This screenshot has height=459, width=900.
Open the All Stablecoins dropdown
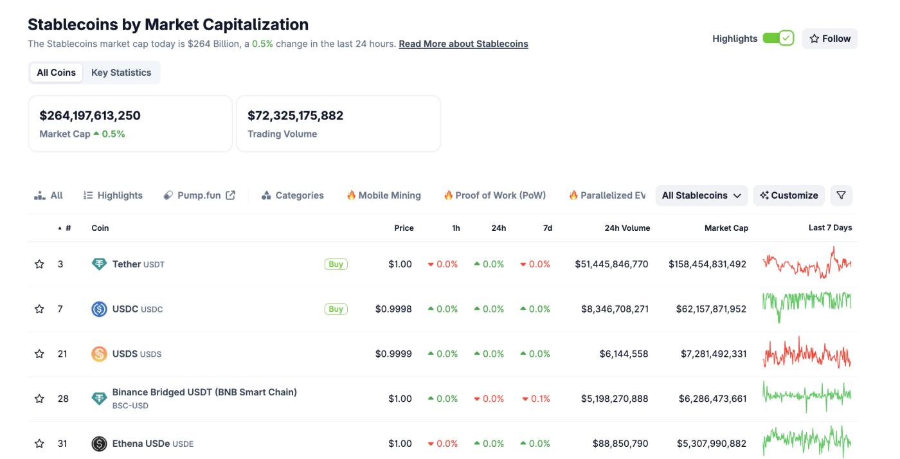click(701, 195)
